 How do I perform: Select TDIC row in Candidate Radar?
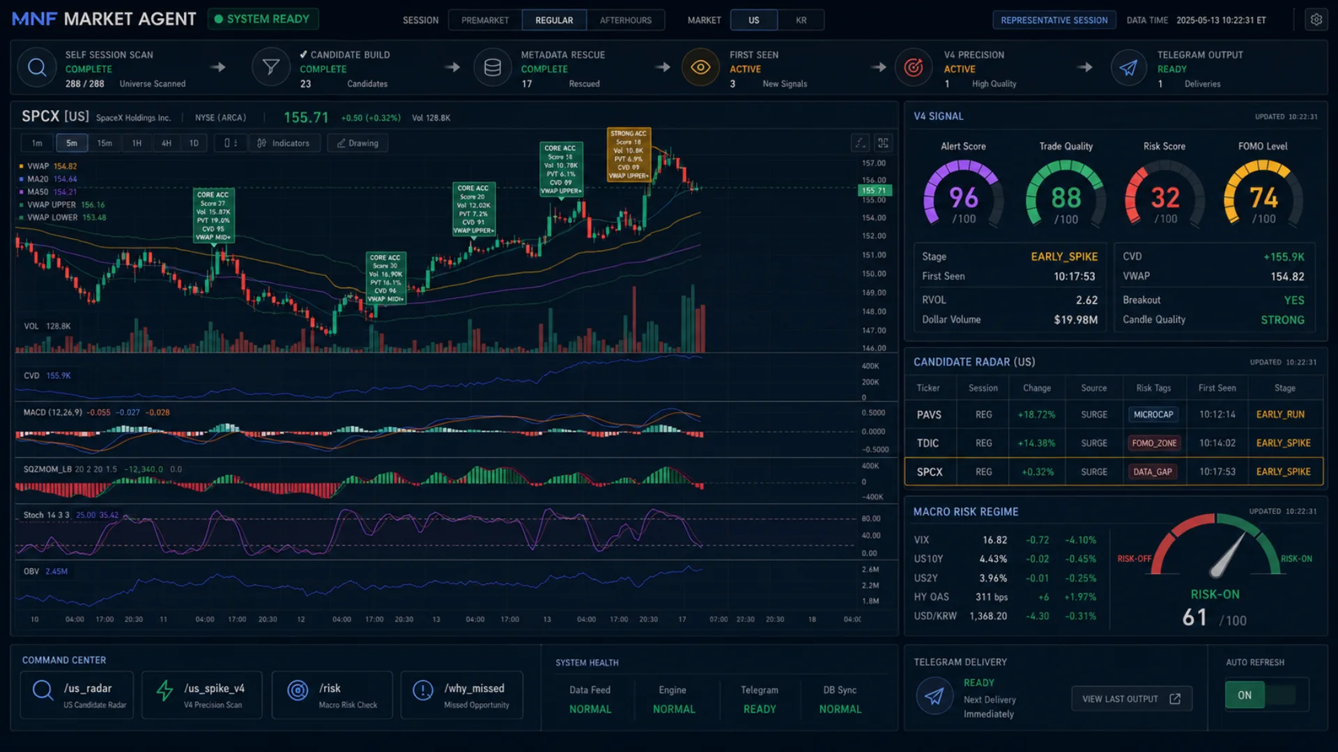pos(1114,443)
